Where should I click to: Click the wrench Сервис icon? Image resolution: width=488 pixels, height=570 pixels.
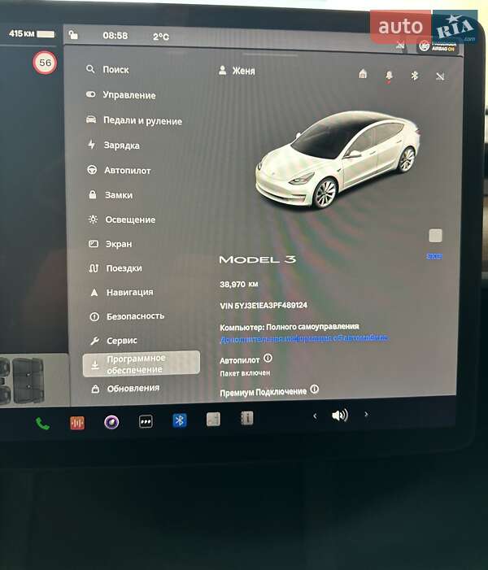94,341
